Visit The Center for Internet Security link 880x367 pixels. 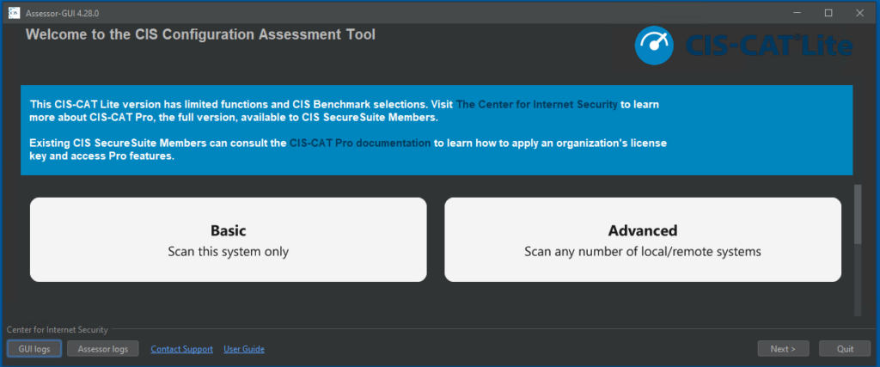pyautogui.click(x=537, y=104)
